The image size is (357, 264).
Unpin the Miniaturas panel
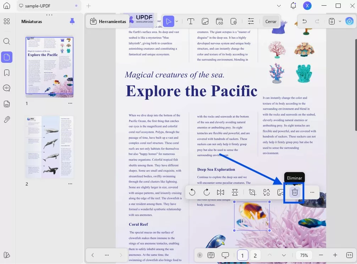pos(72,21)
